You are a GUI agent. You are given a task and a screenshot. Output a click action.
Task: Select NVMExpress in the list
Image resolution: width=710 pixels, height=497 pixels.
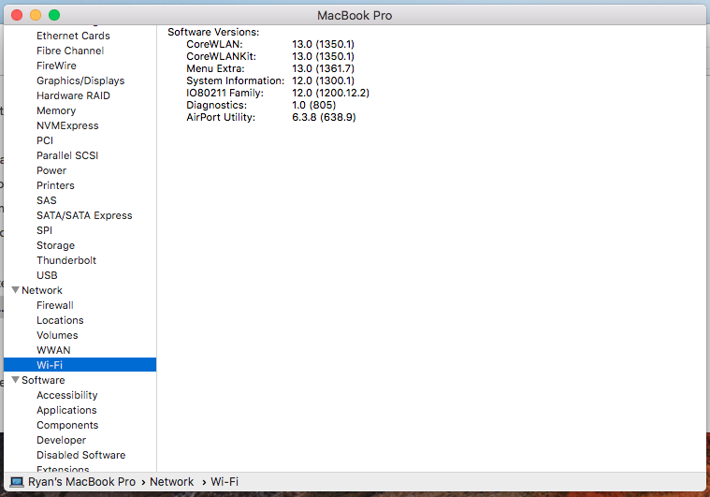coord(67,125)
